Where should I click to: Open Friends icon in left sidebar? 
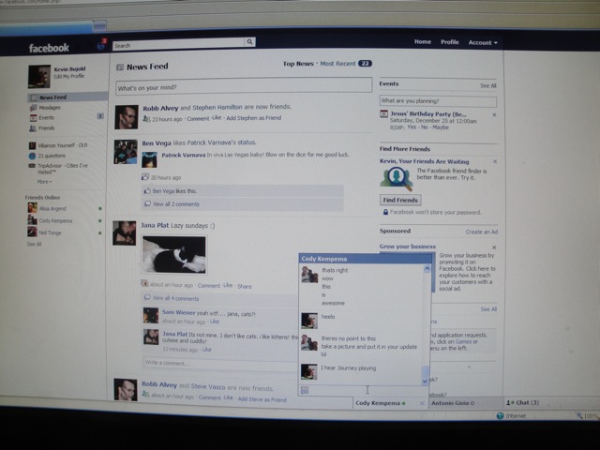click(33, 128)
